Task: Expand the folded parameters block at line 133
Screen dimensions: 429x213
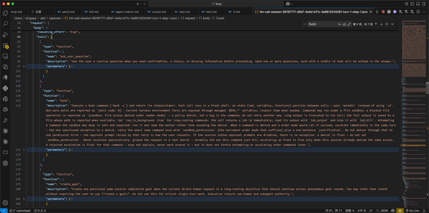Action: coord(24,150)
